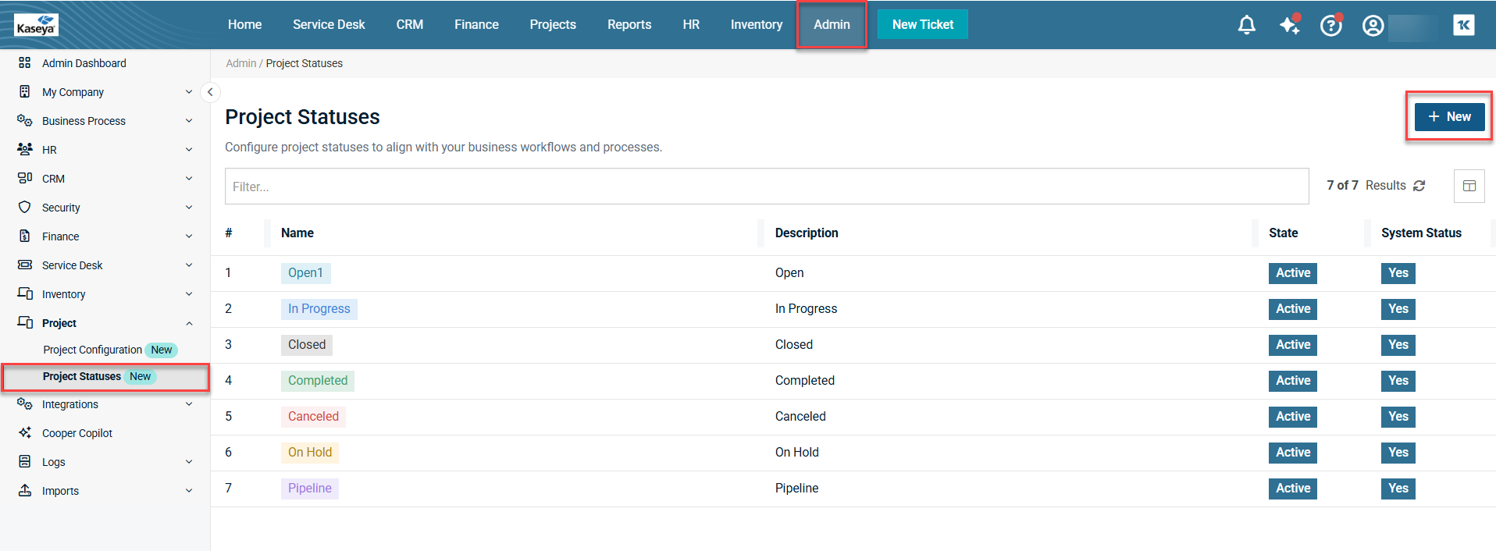Open the Service Desk top menu

[x=329, y=25]
